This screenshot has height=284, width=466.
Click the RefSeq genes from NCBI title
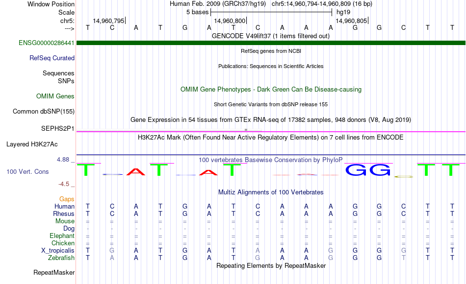click(271, 51)
